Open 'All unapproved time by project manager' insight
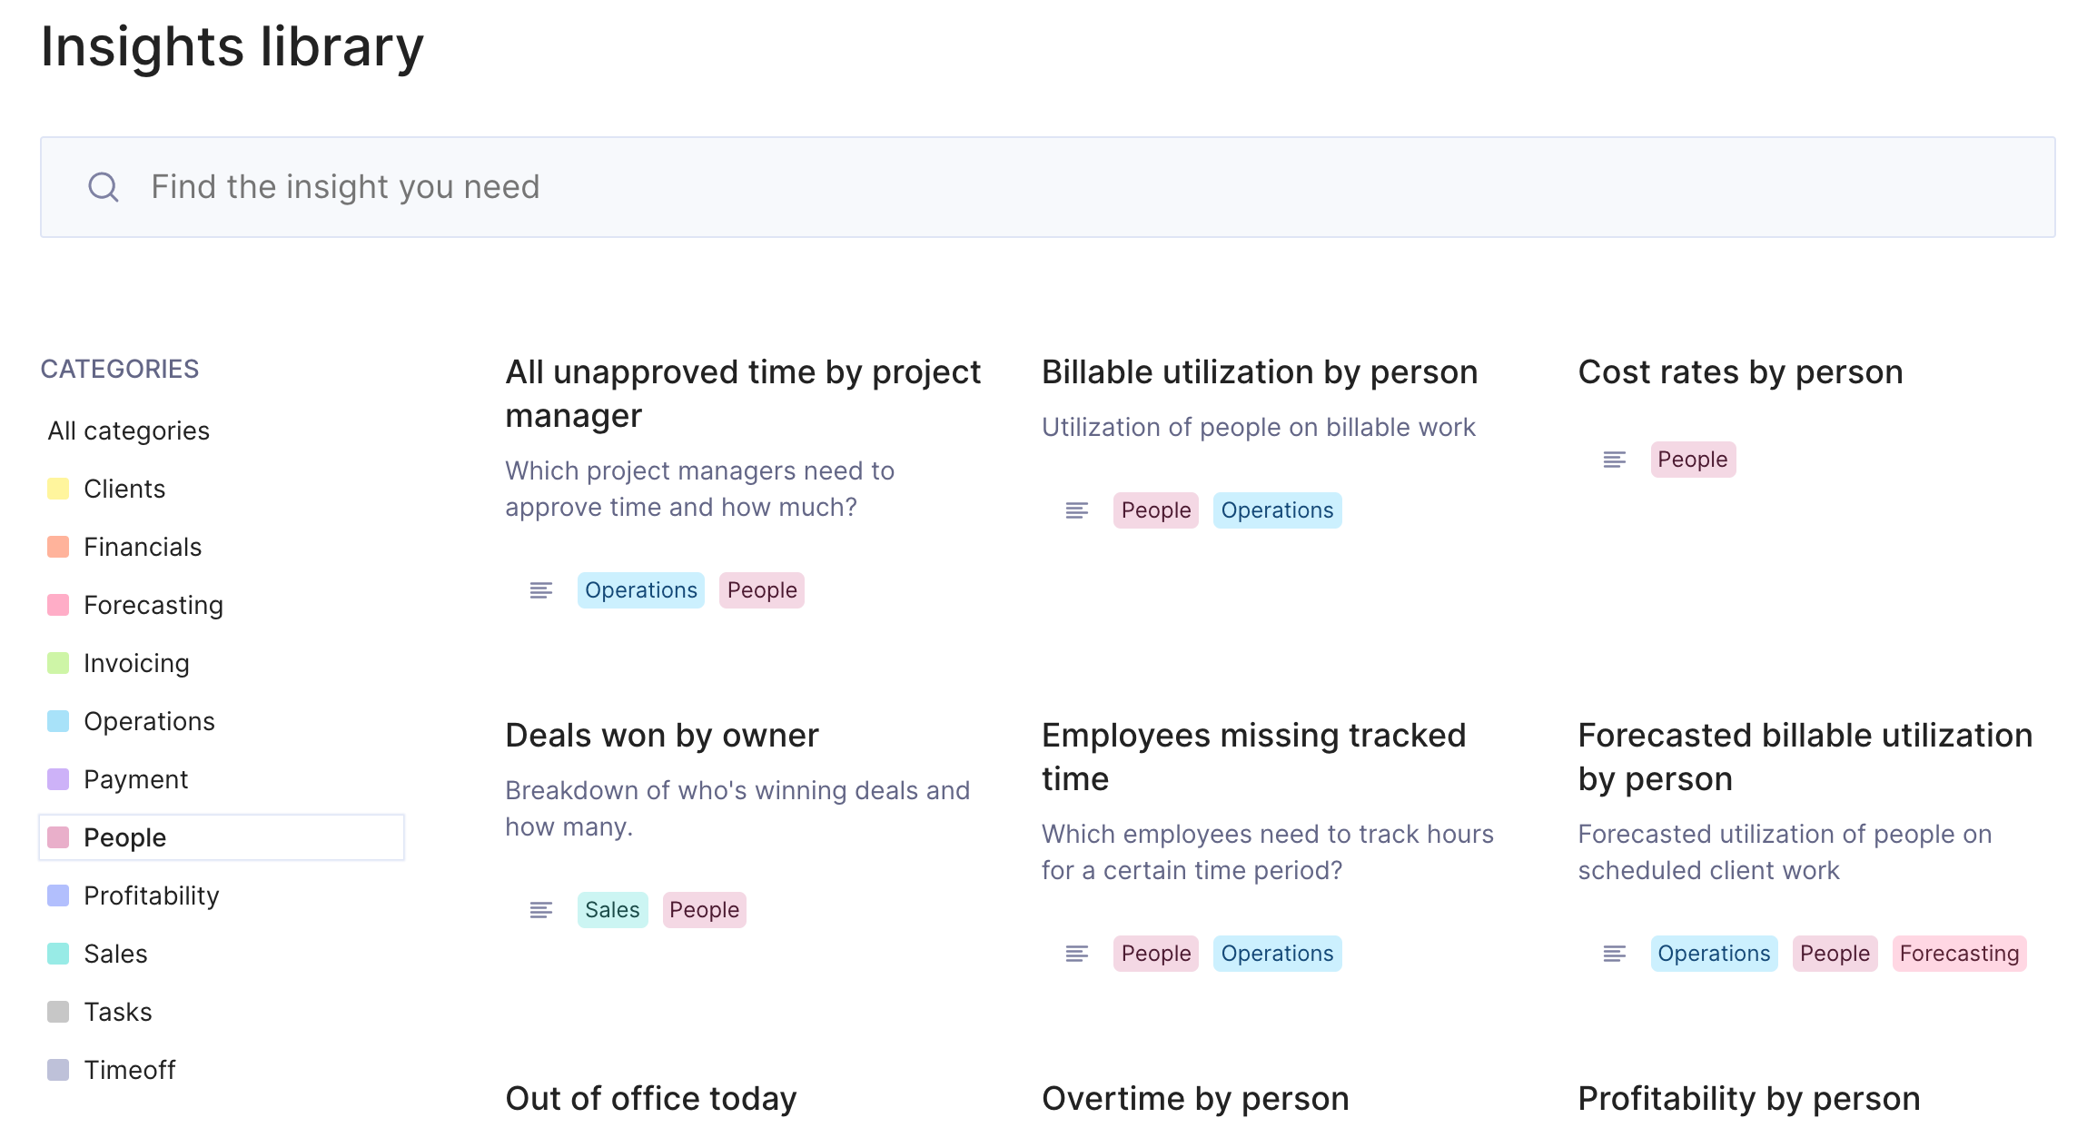Viewport: 2087px width, 1128px height. point(743,394)
